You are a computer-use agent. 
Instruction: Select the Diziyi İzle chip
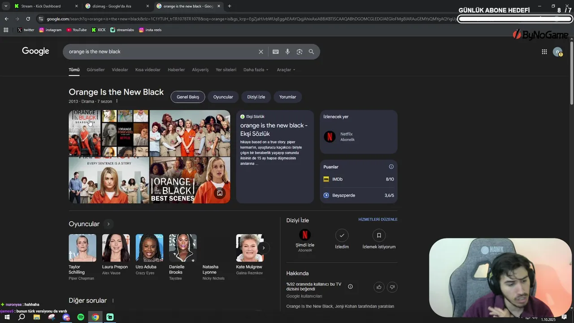point(256,97)
